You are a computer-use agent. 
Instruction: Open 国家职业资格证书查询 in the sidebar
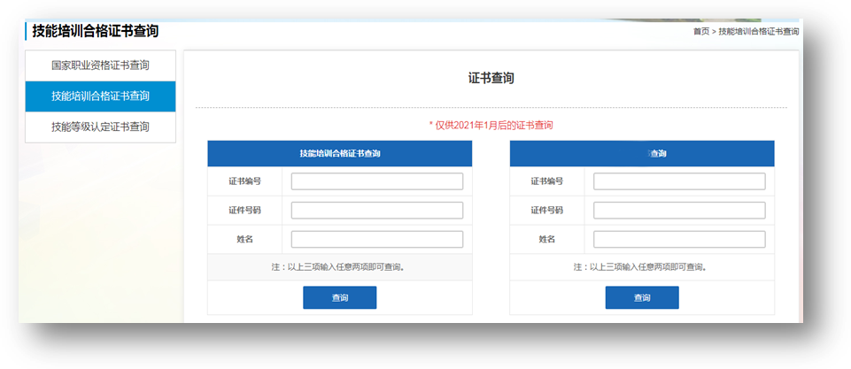(x=100, y=65)
